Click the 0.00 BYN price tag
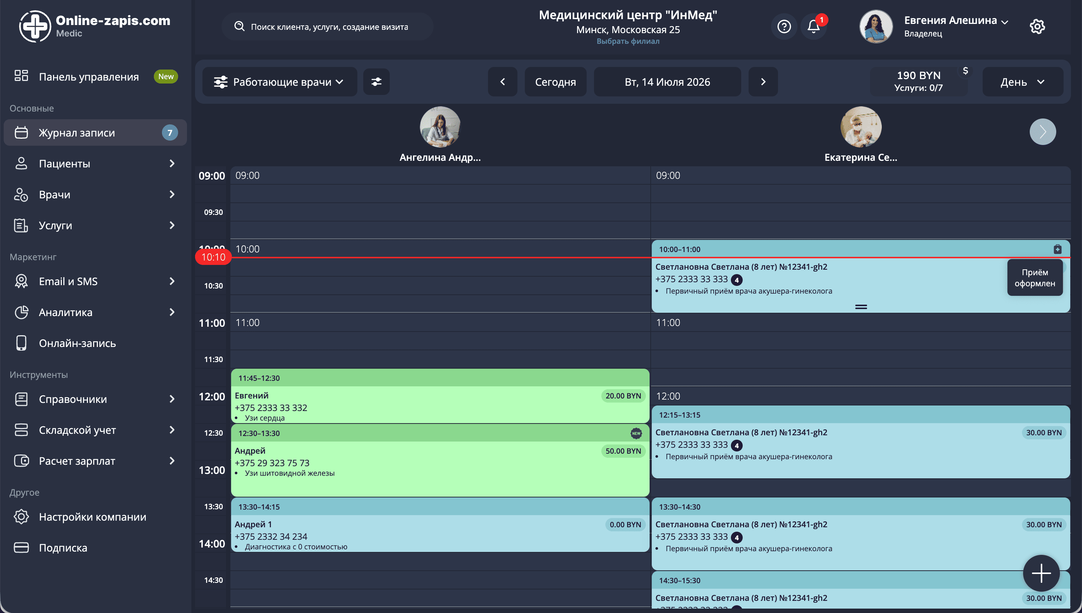 625,525
